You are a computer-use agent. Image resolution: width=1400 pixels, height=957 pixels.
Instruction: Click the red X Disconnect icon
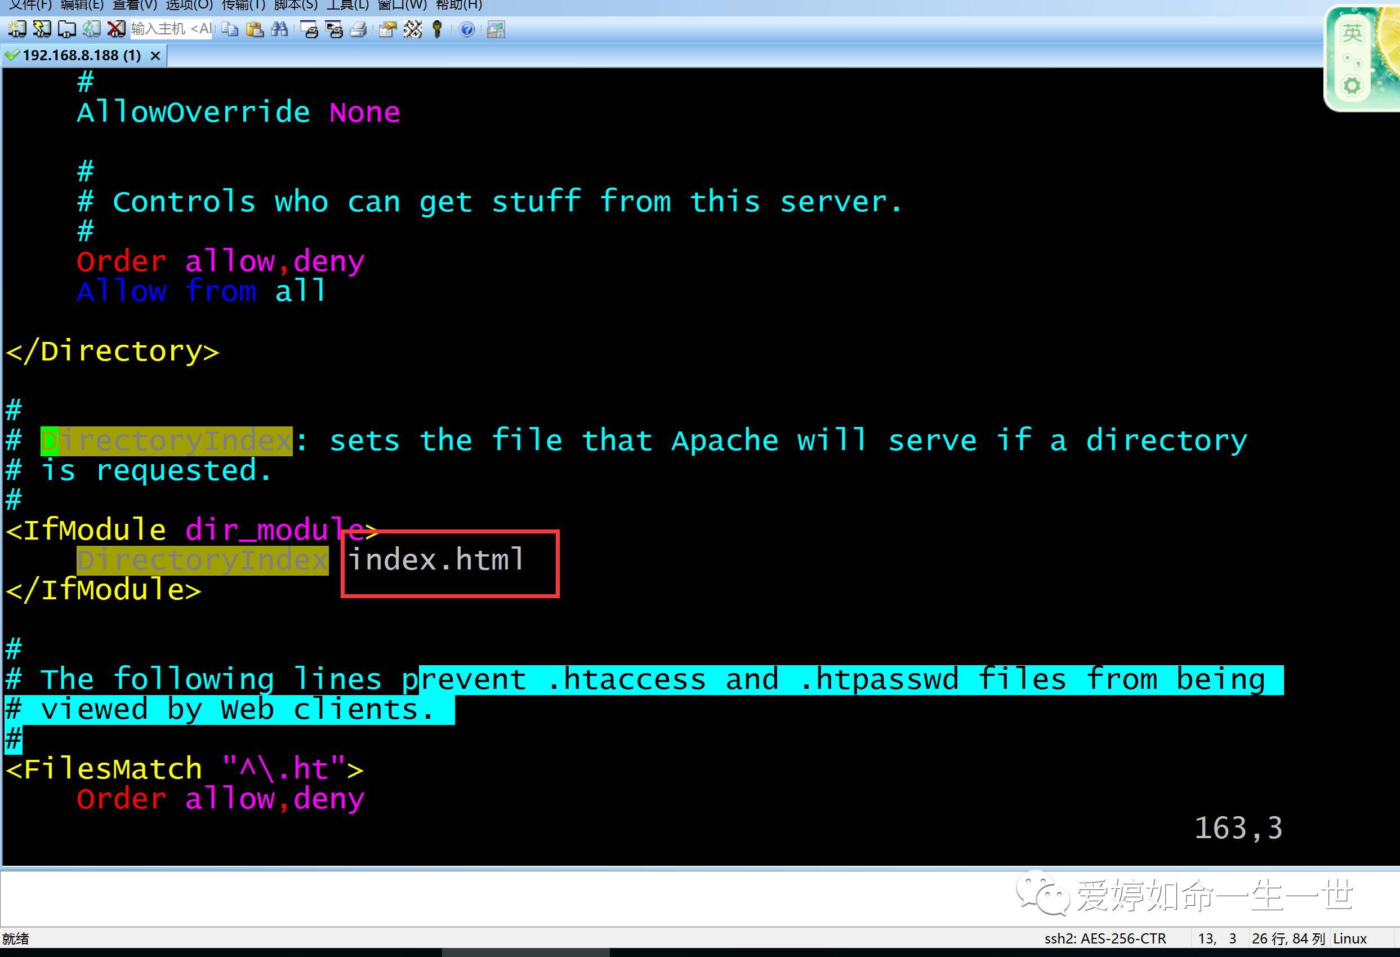click(x=115, y=29)
